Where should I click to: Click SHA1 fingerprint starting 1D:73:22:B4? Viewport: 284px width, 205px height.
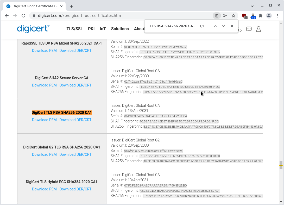[180, 156]
